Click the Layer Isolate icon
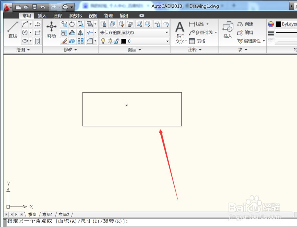The image size is (297, 227). click(x=140, y=24)
